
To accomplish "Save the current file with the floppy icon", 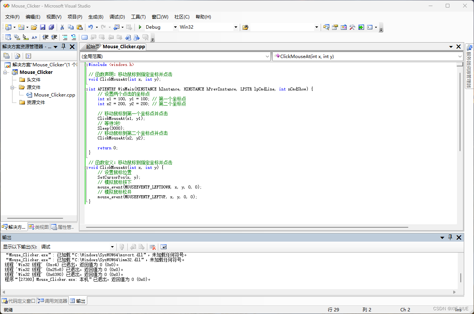I will click(43, 27).
